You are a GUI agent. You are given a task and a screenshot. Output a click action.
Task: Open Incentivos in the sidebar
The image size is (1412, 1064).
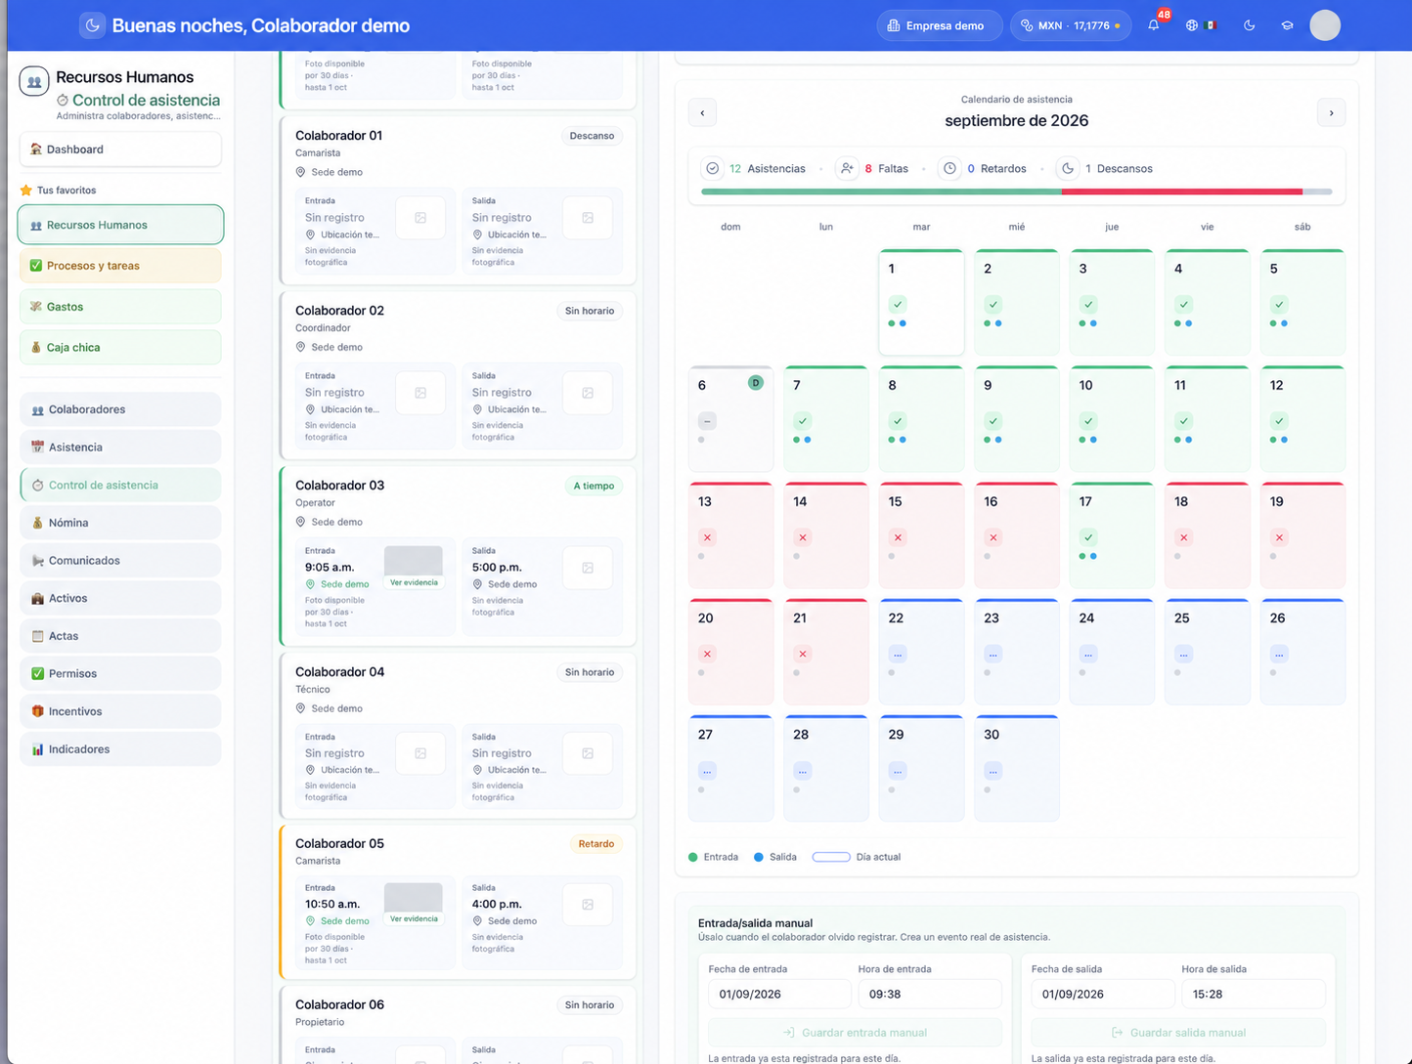(120, 711)
